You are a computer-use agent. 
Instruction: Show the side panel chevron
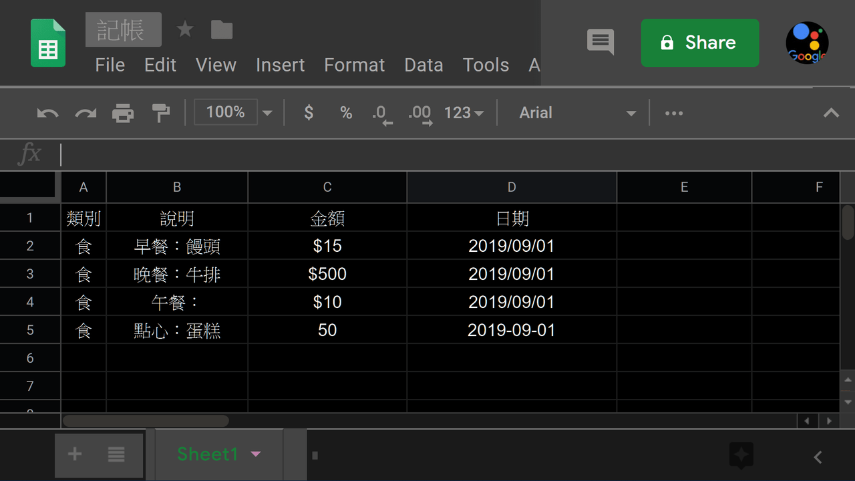(x=818, y=457)
